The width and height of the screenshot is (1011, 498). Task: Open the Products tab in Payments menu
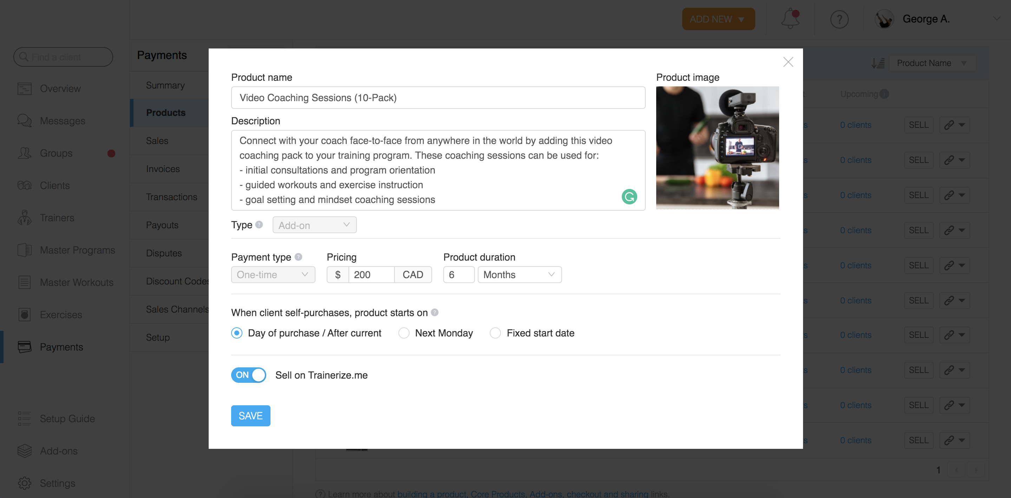click(165, 113)
